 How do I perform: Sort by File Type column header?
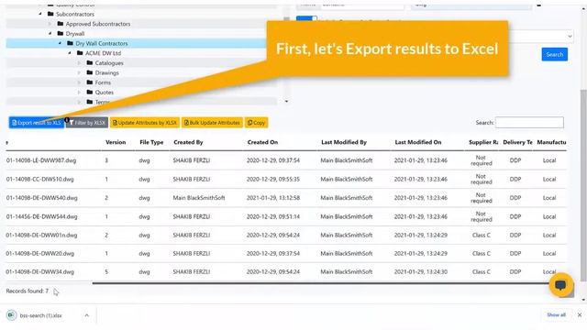tap(151, 142)
